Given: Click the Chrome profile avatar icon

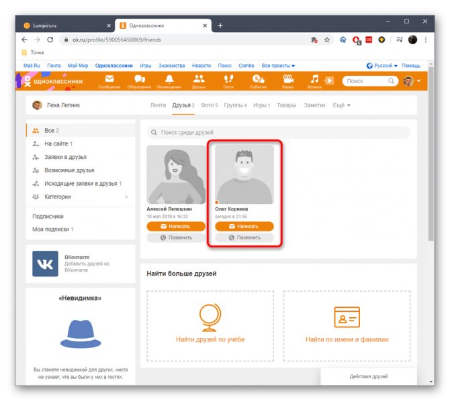Looking at the screenshot, I should (412, 40).
